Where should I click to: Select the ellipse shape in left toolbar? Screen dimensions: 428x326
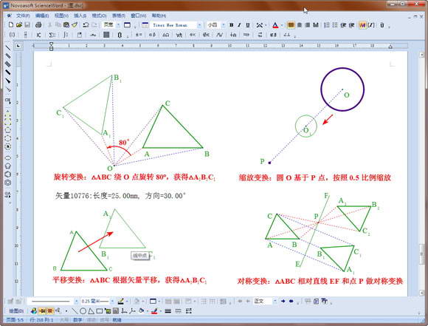pos(8,158)
